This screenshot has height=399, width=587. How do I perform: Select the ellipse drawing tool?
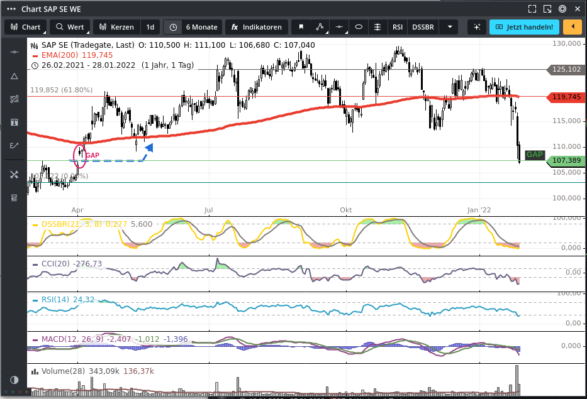[359, 28]
